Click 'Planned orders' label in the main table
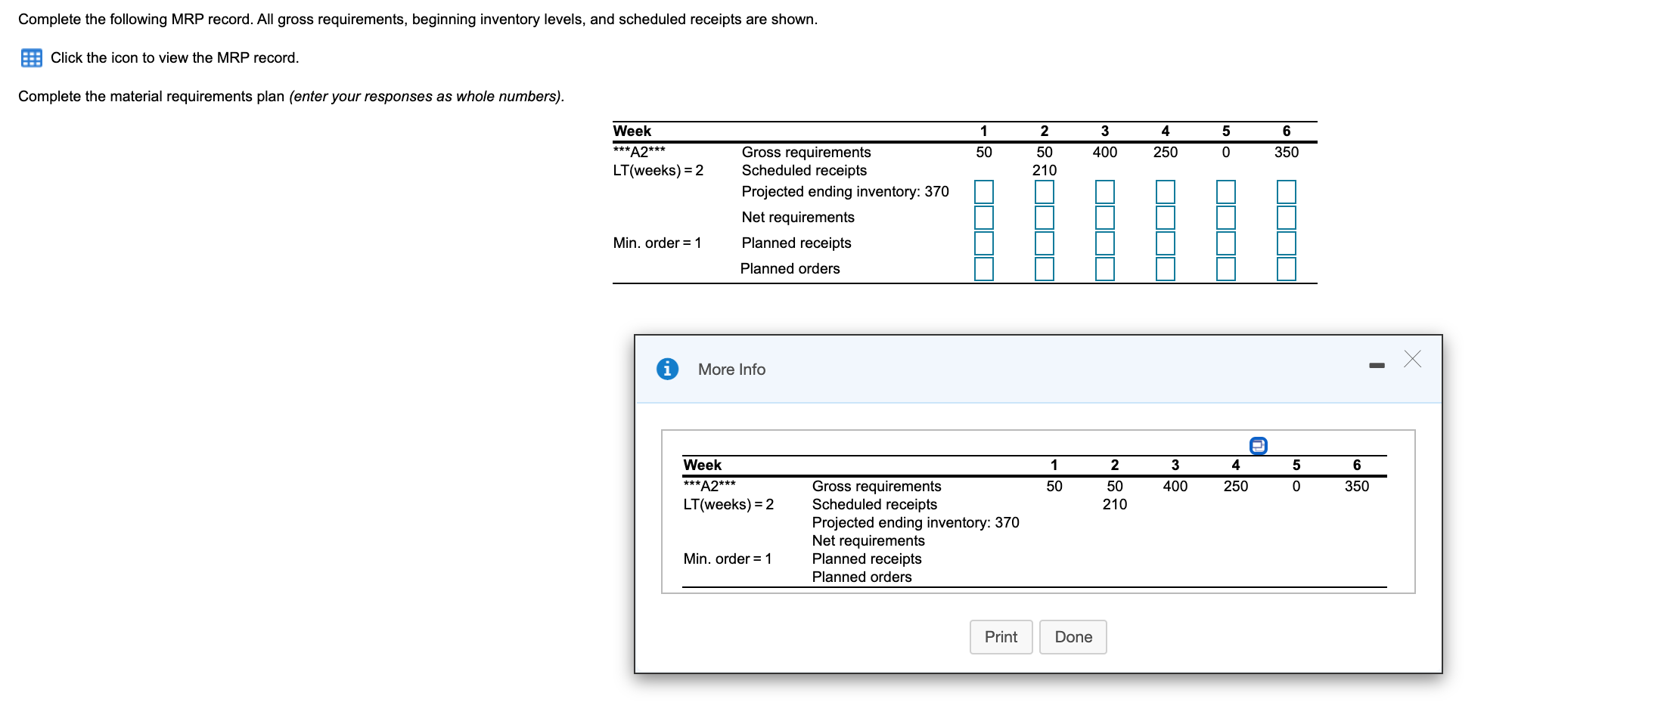Image resolution: width=1664 pixels, height=724 pixels. tap(790, 268)
